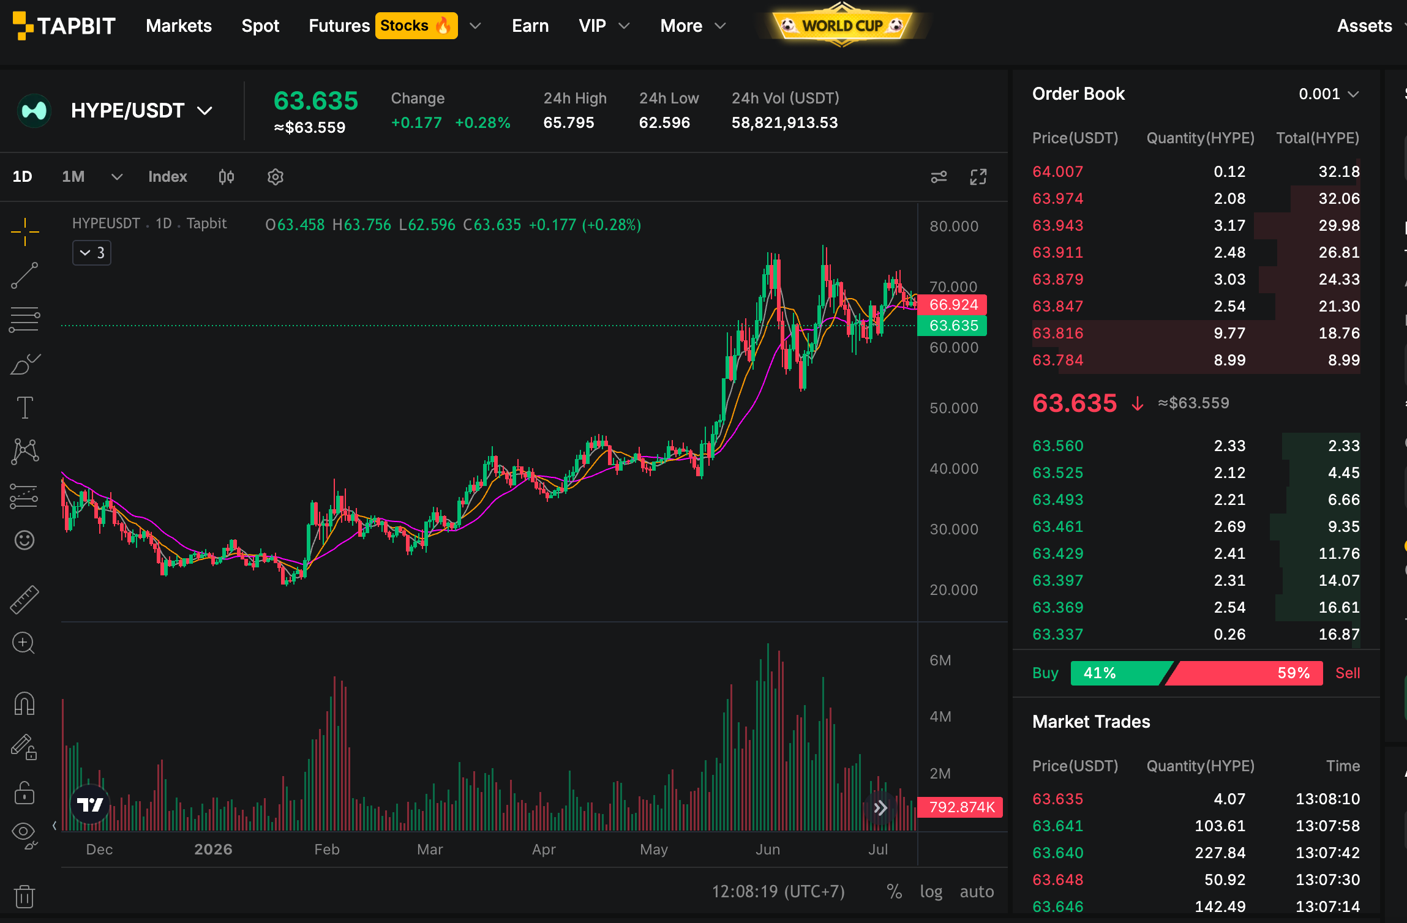The width and height of the screenshot is (1407, 923).
Task: Select the brush drawing tool
Action: pyautogui.click(x=24, y=364)
